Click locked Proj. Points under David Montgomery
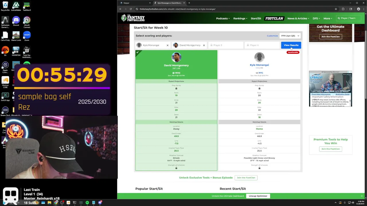The height and width of the screenshot is (206, 367). coord(176,88)
